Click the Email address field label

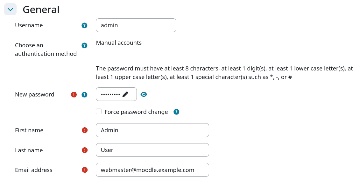coord(34,170)
